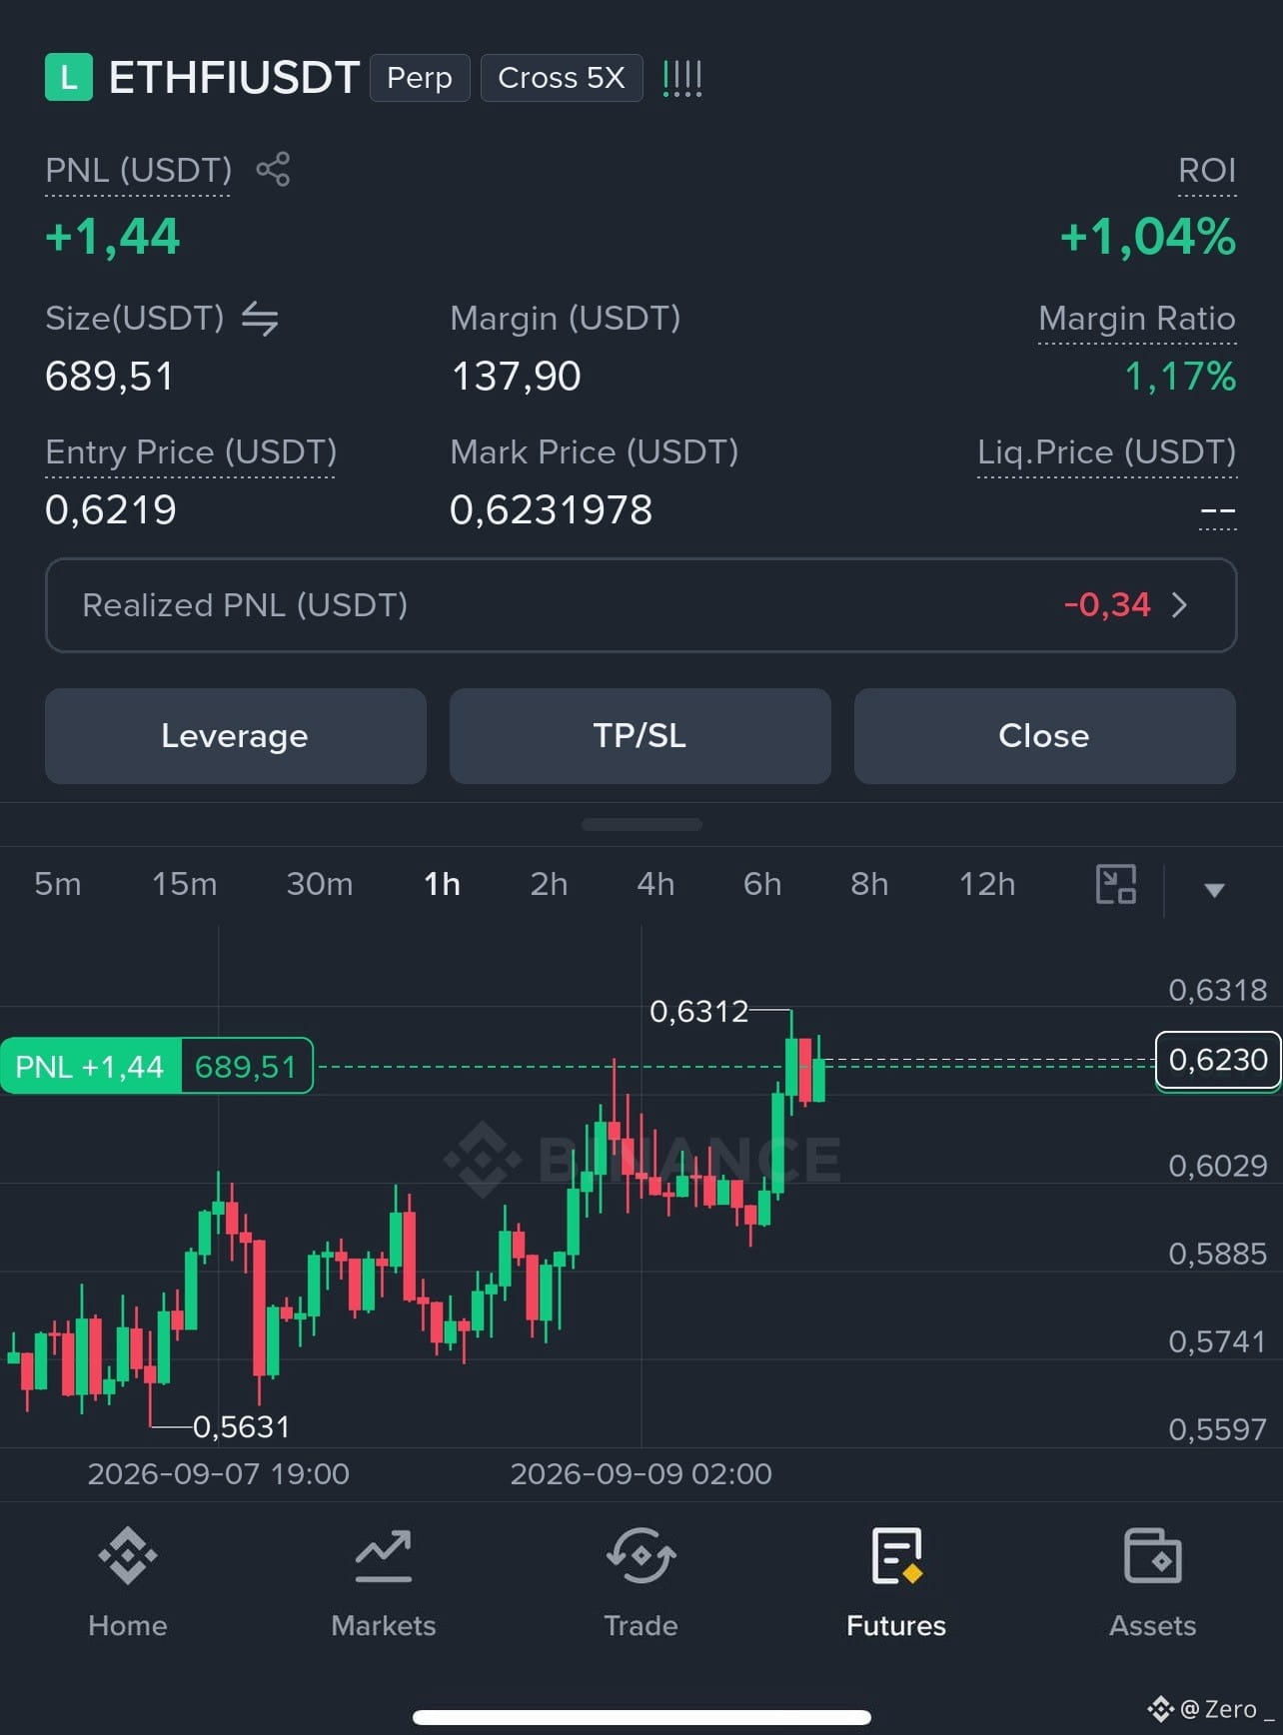Open the TP/SL button
Viewport: 1283px width, 1735px height.
[x=641, y=736]
